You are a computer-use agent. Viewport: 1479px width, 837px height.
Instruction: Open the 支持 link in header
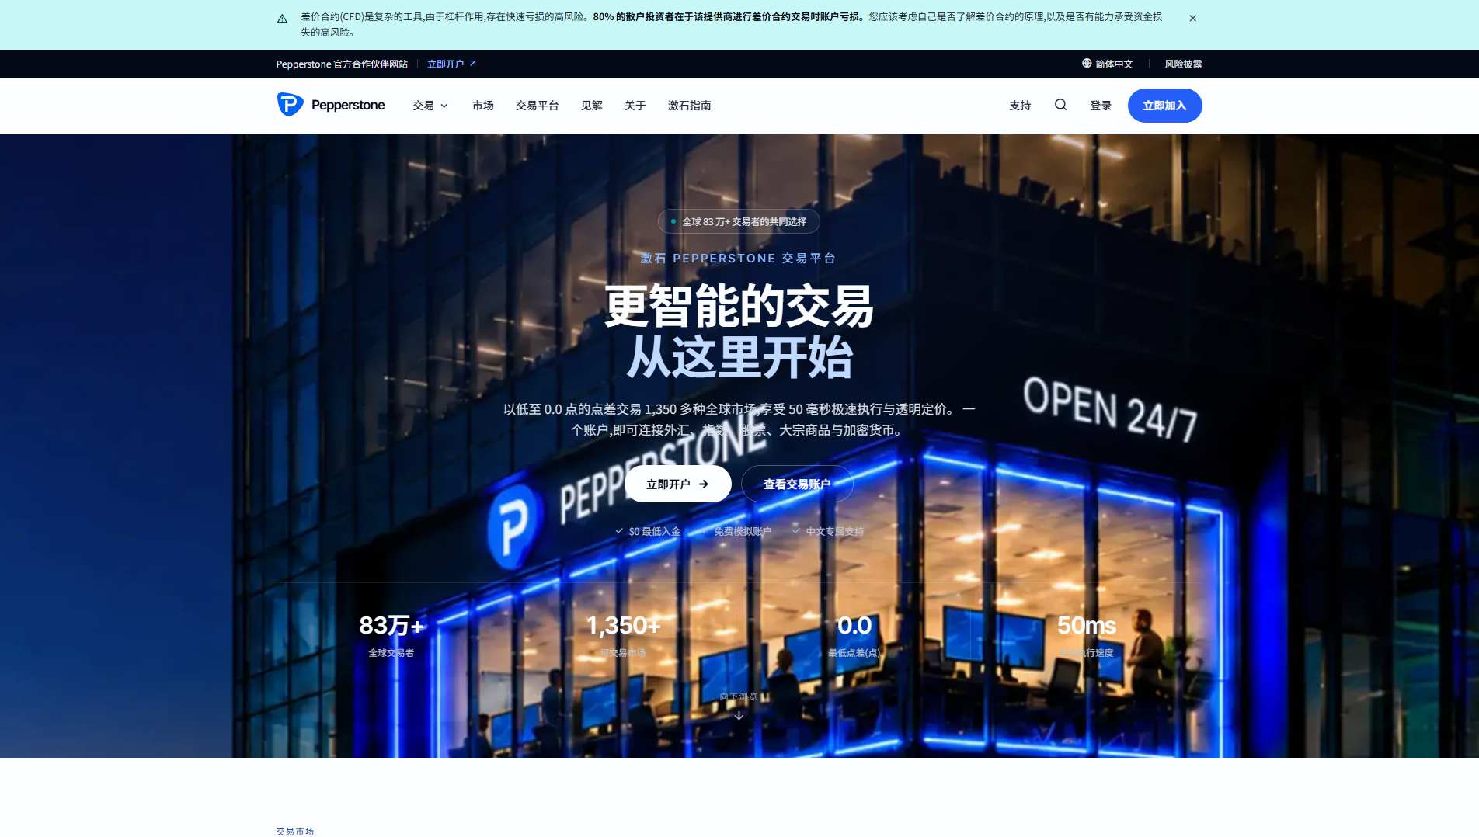1020,106
